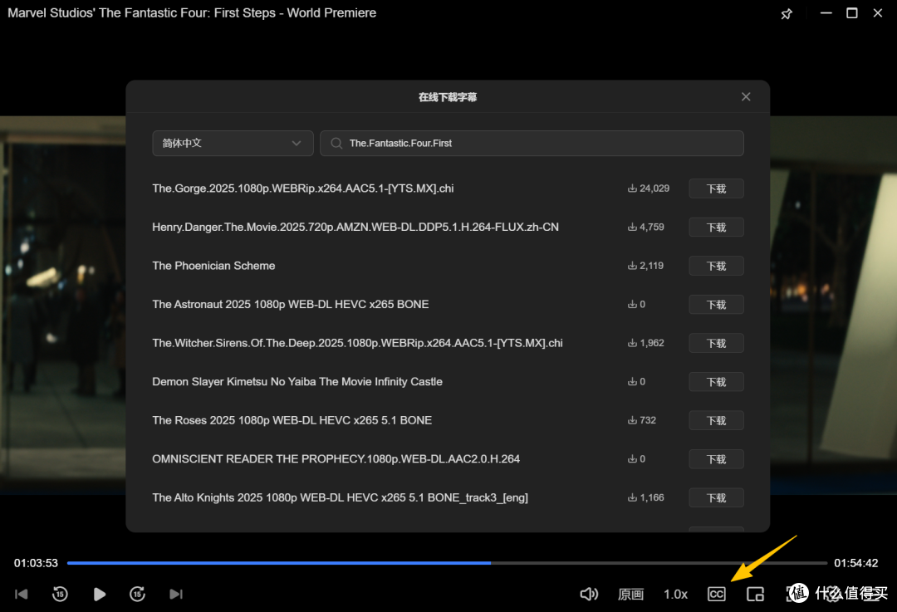Open the CC subtitle settings

(716, 595)
